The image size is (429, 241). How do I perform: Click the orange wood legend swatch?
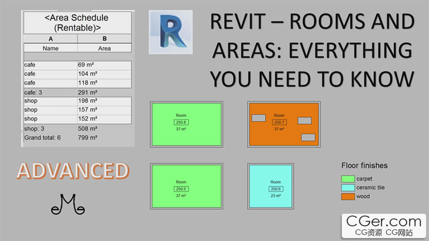click(x=348, y=197)
